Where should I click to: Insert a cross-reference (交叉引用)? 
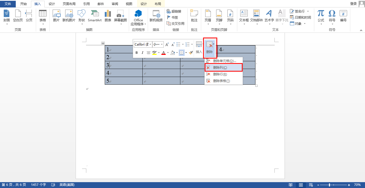[176, 23]
